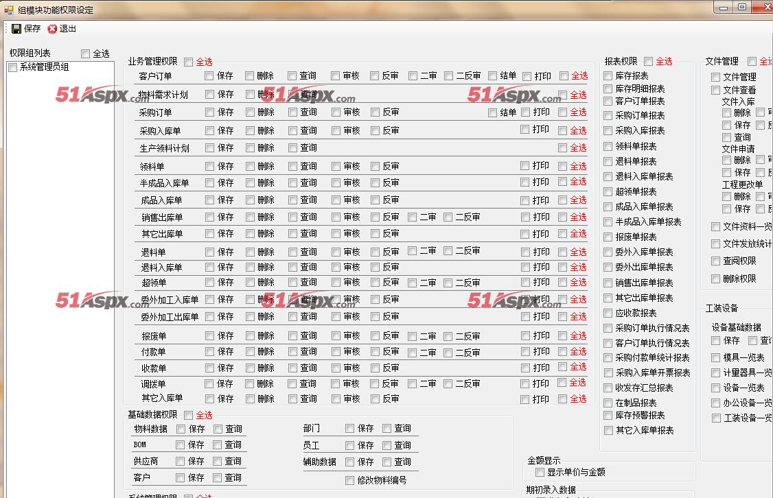
Task: Enable 保存 for 供应商
Action: click(x=181, y=462)
